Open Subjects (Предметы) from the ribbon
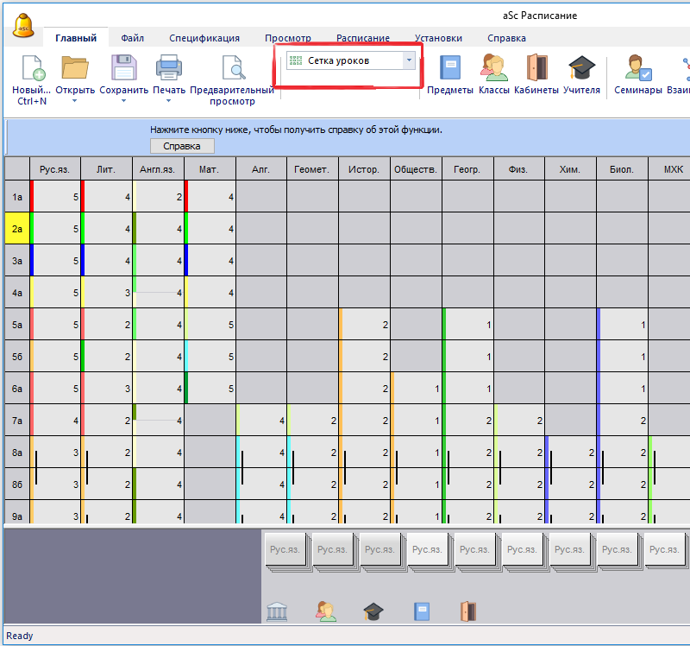 [450, 68]
